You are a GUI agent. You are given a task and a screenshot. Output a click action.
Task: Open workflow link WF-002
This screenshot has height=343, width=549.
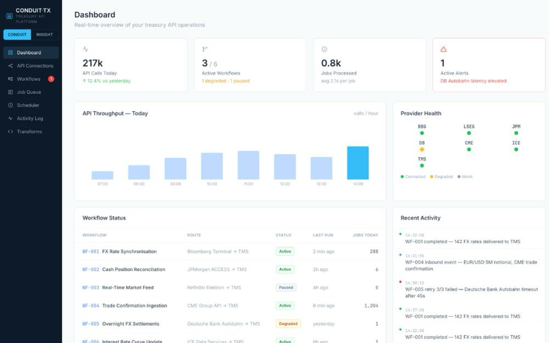[x=91, y=270]
